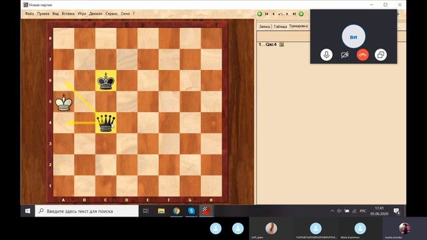Open the Правка menu
Viewport: 427px width, 240px height.
(x=43, y=13)
